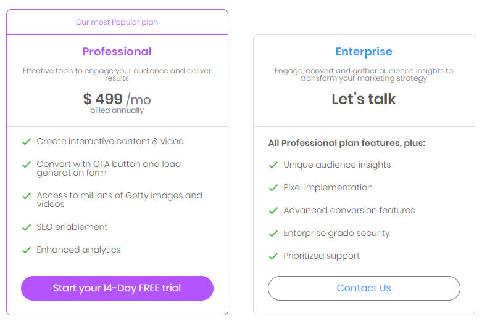Click the checkmark beside Pixel implementation

(x=273, y=188)
